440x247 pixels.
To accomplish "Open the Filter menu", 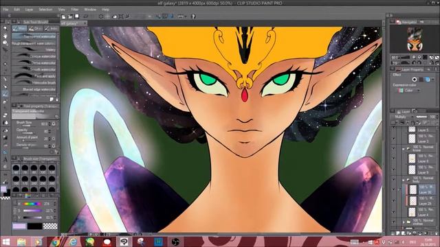I will pos(75,10).
